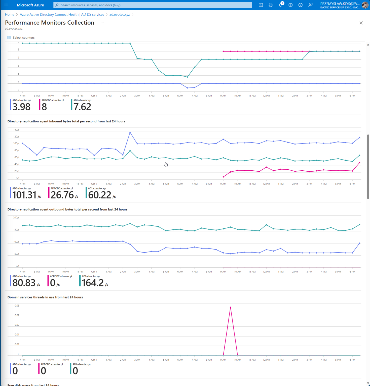Click the Select counters filter icon
This screenshot has height=386, width=370.
9,37
